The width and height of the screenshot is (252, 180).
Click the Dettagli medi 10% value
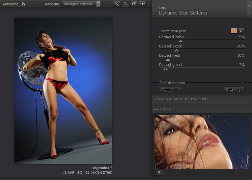coord(241,55)
